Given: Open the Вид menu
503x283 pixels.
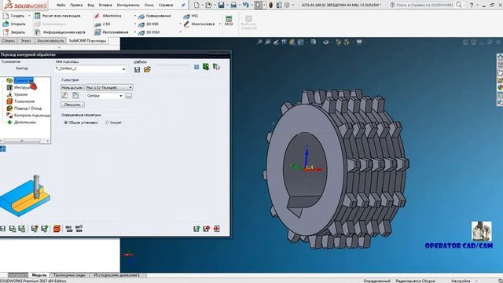Looking at the screenshot, I should pos(91,6).
